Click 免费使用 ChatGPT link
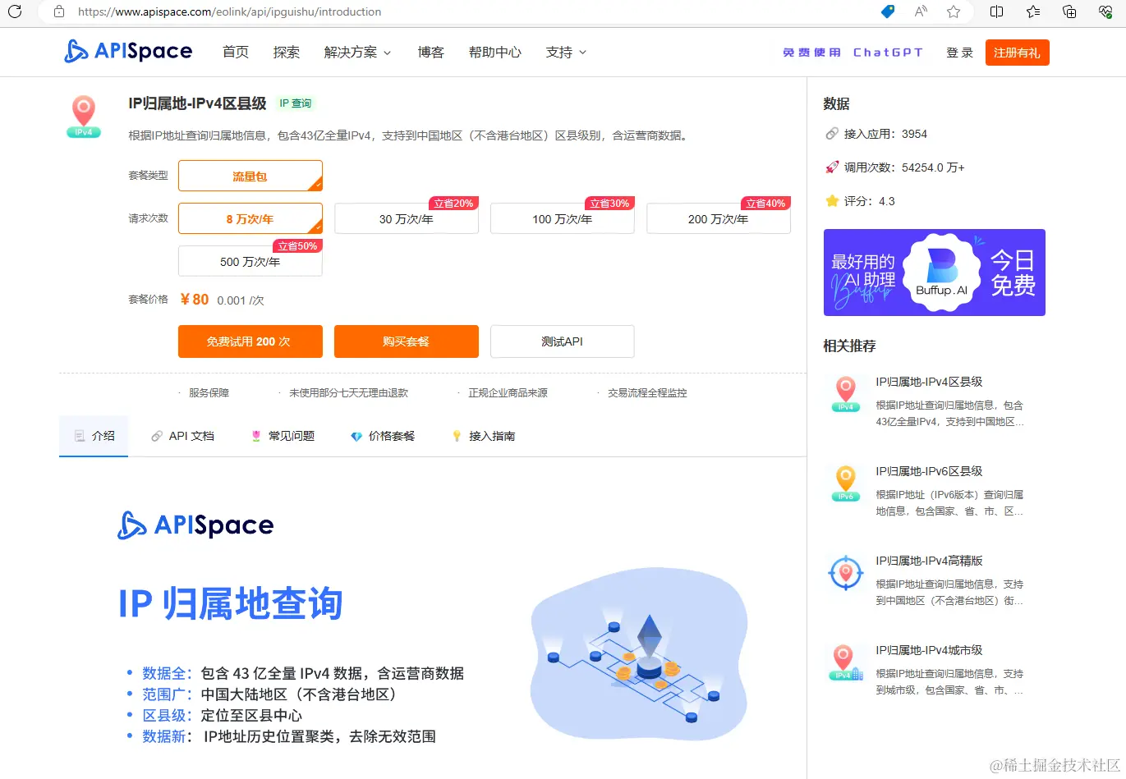 click(x=853, y=53)
